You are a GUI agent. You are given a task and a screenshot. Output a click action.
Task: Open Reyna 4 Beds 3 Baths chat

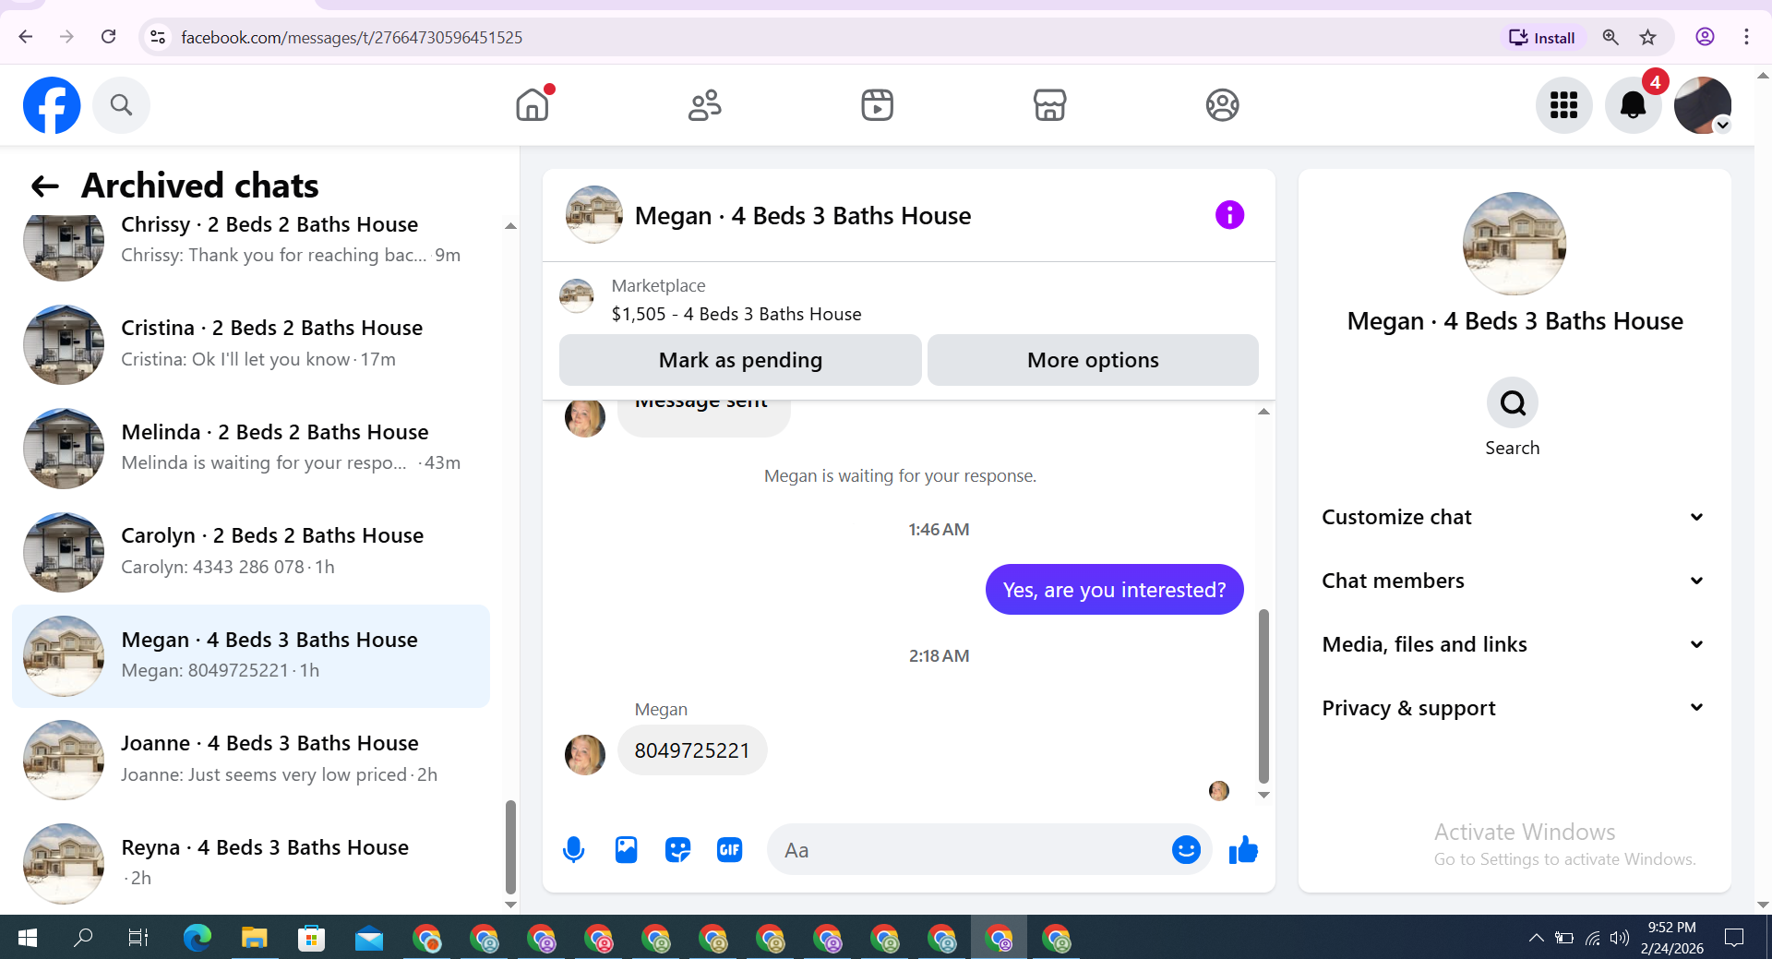point(251,863)
